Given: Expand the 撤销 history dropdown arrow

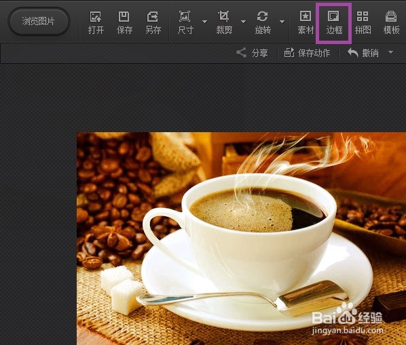Looking at the screenshot, I should (x=390, y=52).
